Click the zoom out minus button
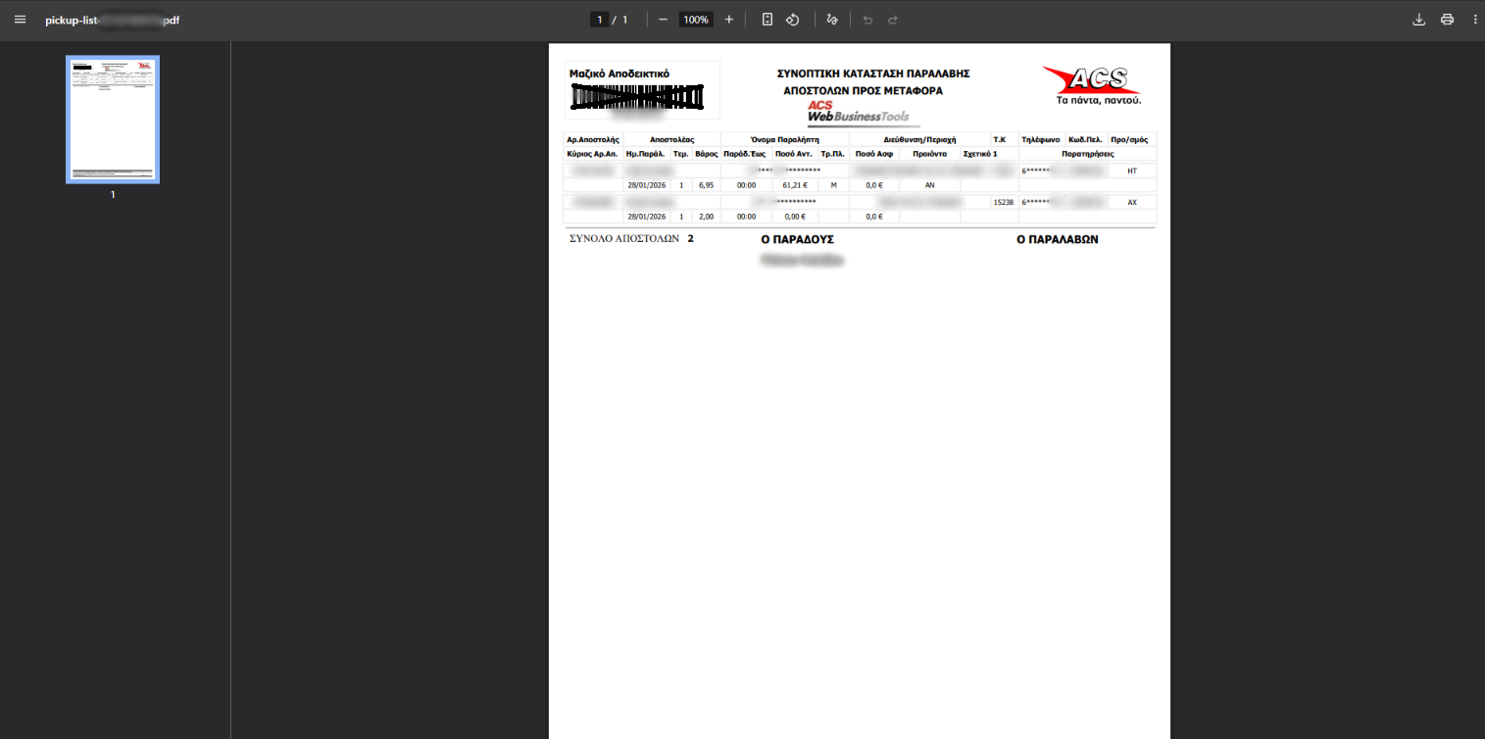The image size is (1485, 739). 664,20
